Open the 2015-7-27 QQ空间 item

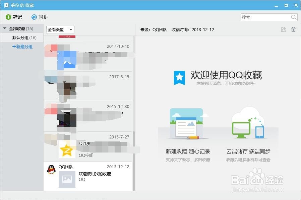coord(88,146)
